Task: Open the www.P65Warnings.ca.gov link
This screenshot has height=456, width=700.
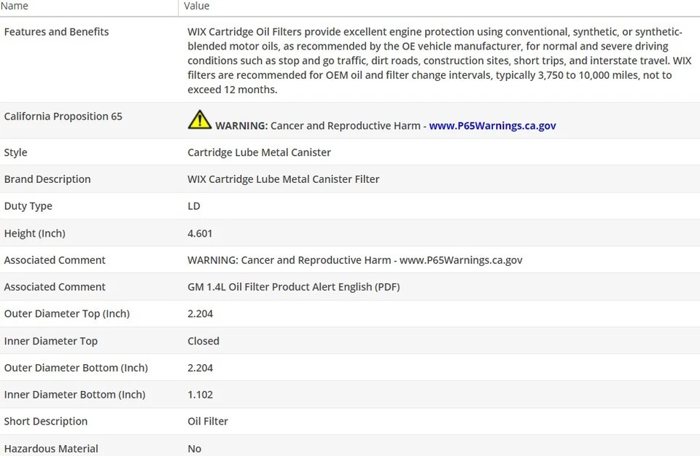Action: pyautogui.click(x=492, y=126)
